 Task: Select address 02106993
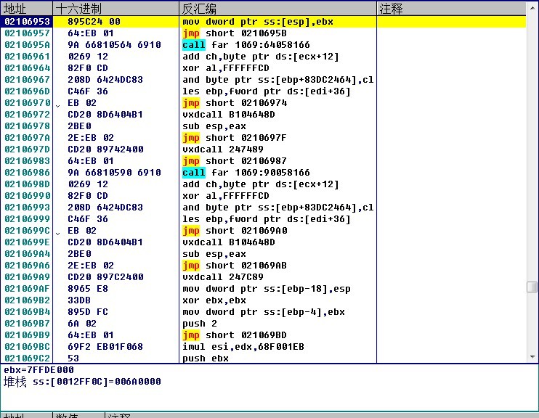pos(27,208)
